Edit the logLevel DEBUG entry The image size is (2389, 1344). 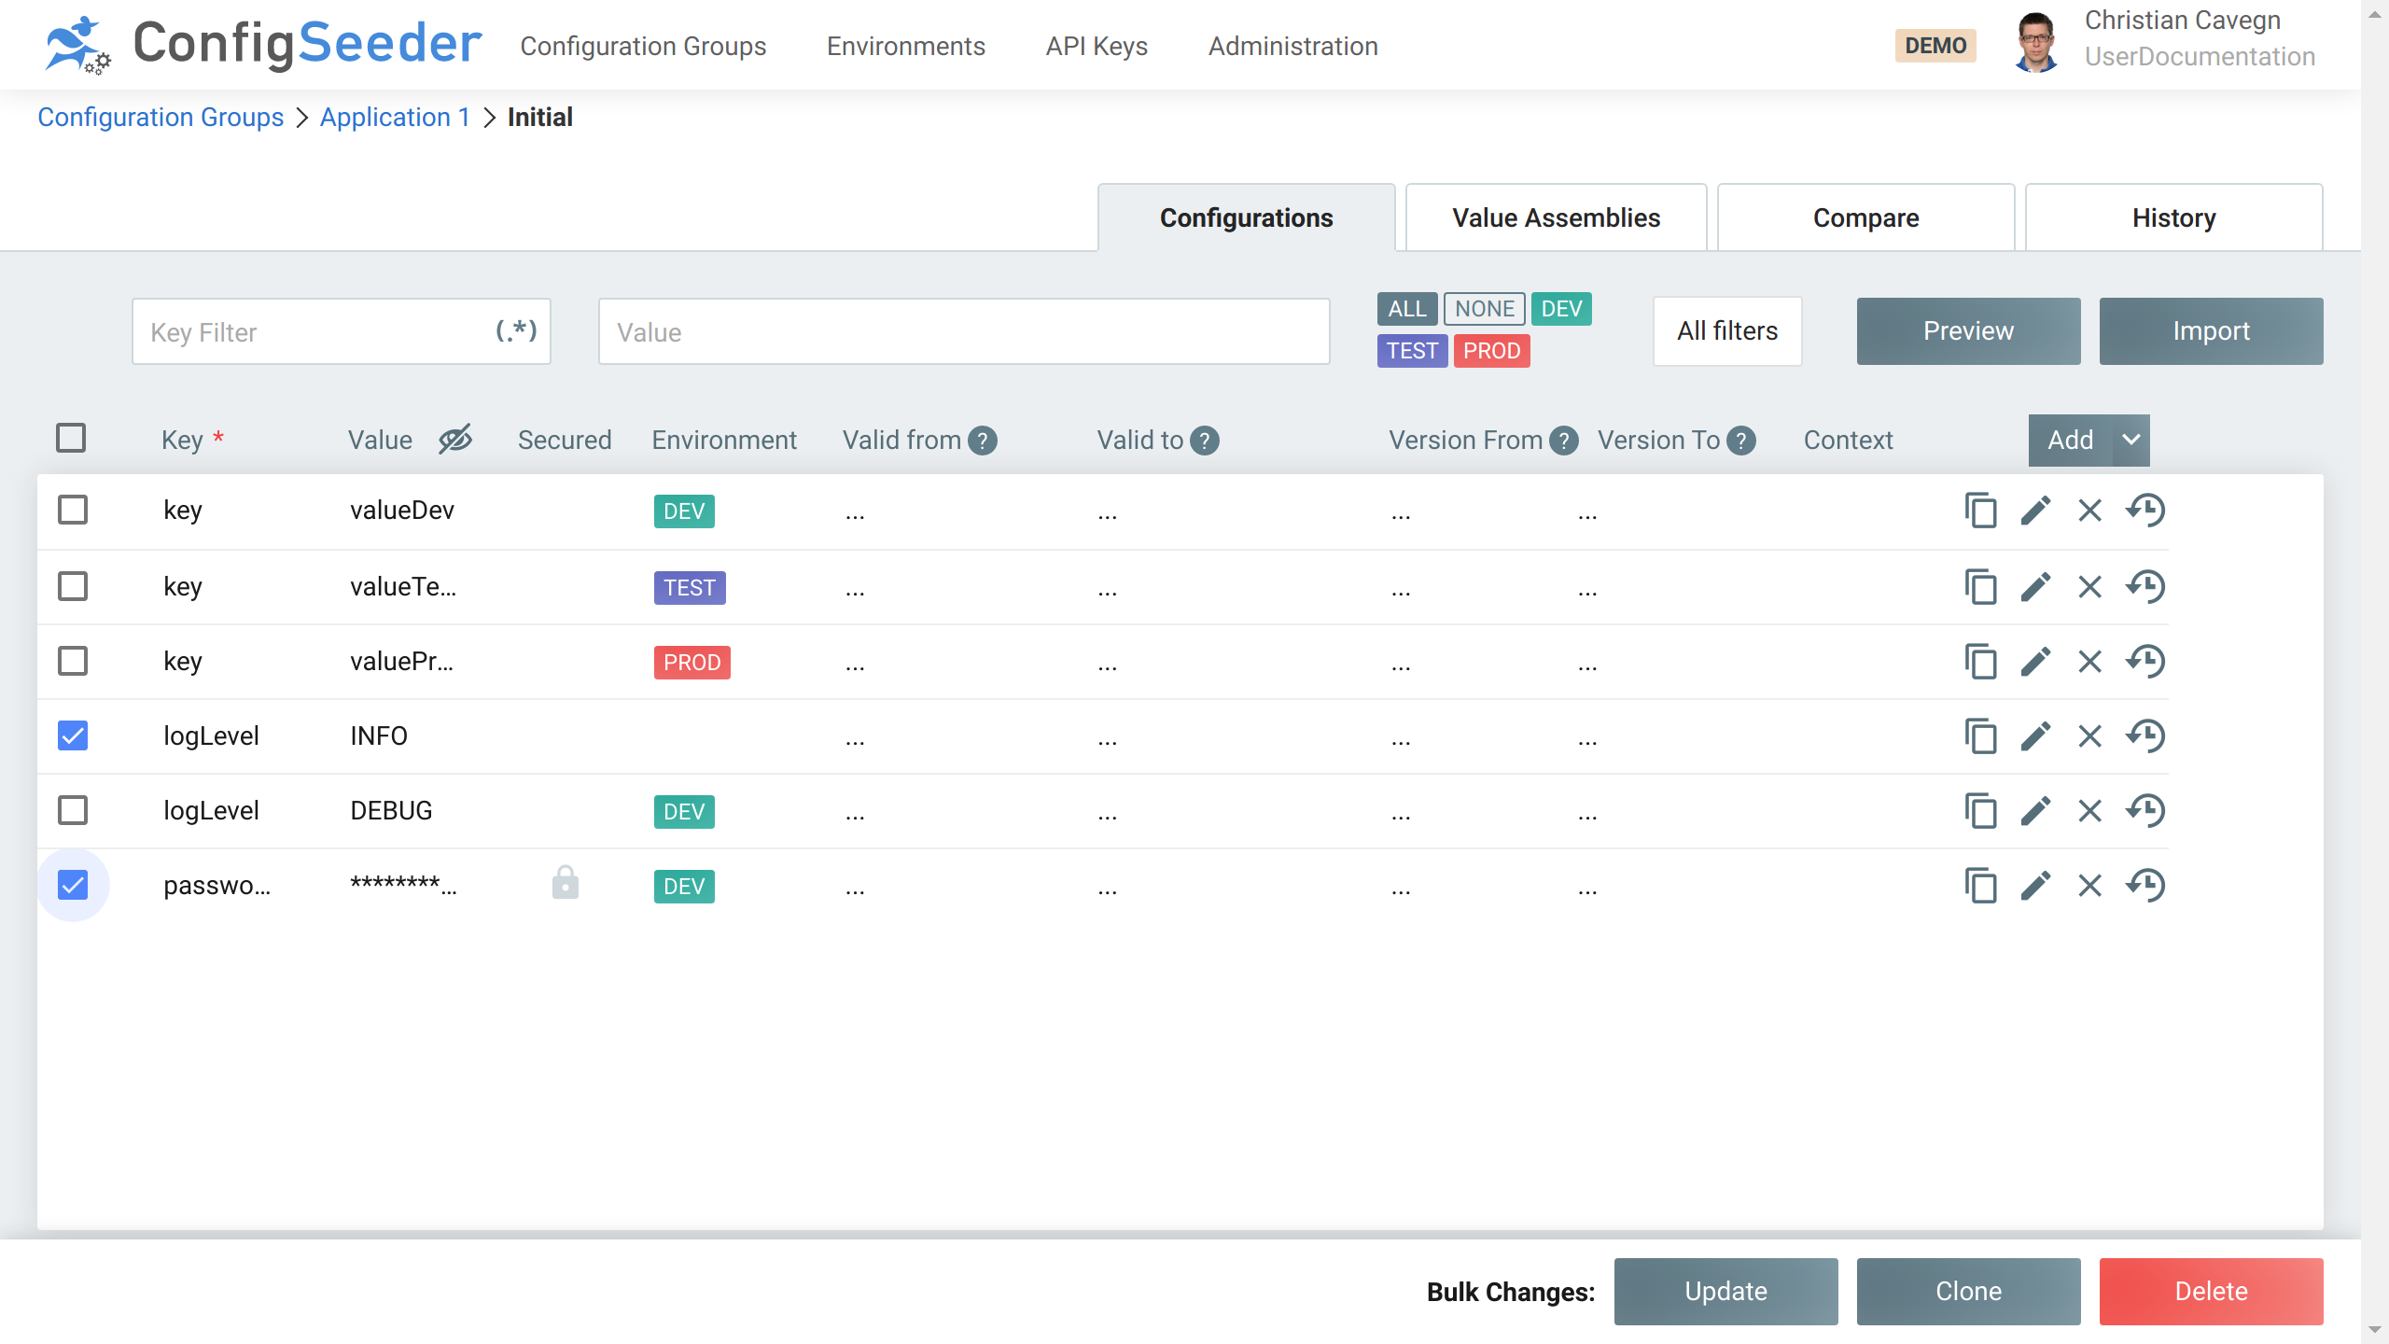coord(2035,811)
